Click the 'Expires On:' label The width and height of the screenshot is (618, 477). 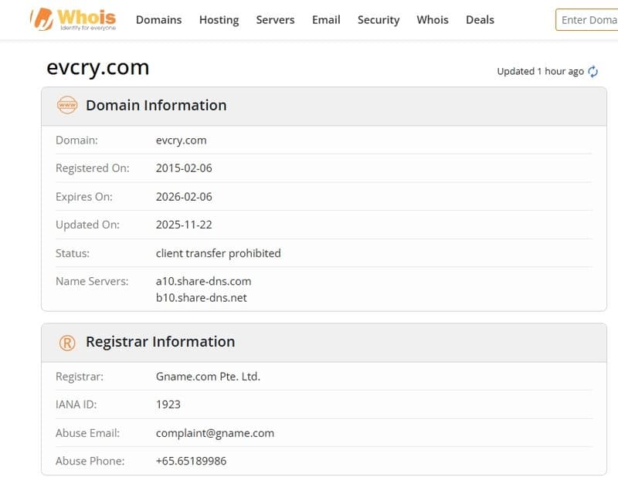(84, 197)
